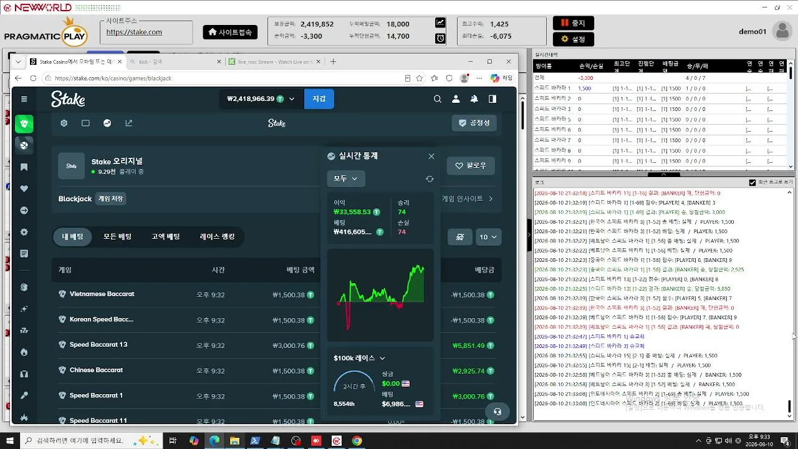Expand 게임 인사이트 arrow
The width and height of the screenshot is (798, 449).
(x=491, y=199)
